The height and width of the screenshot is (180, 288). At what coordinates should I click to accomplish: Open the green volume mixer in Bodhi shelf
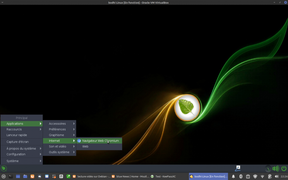point(276,168)
